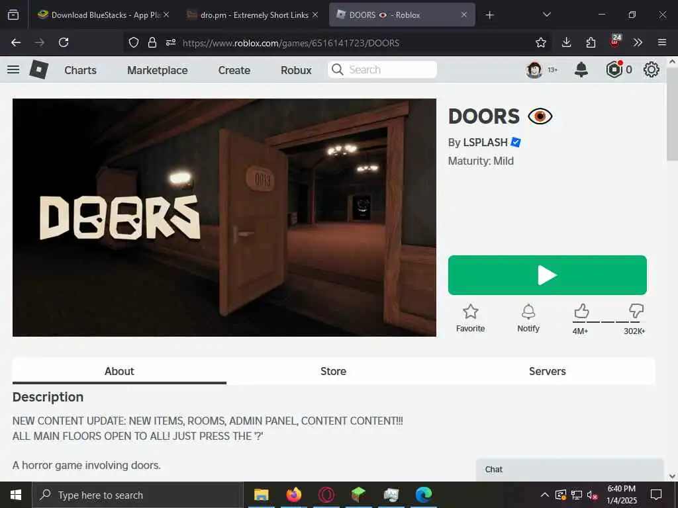Open site permissions icon in address bar

tap(171, 42)
